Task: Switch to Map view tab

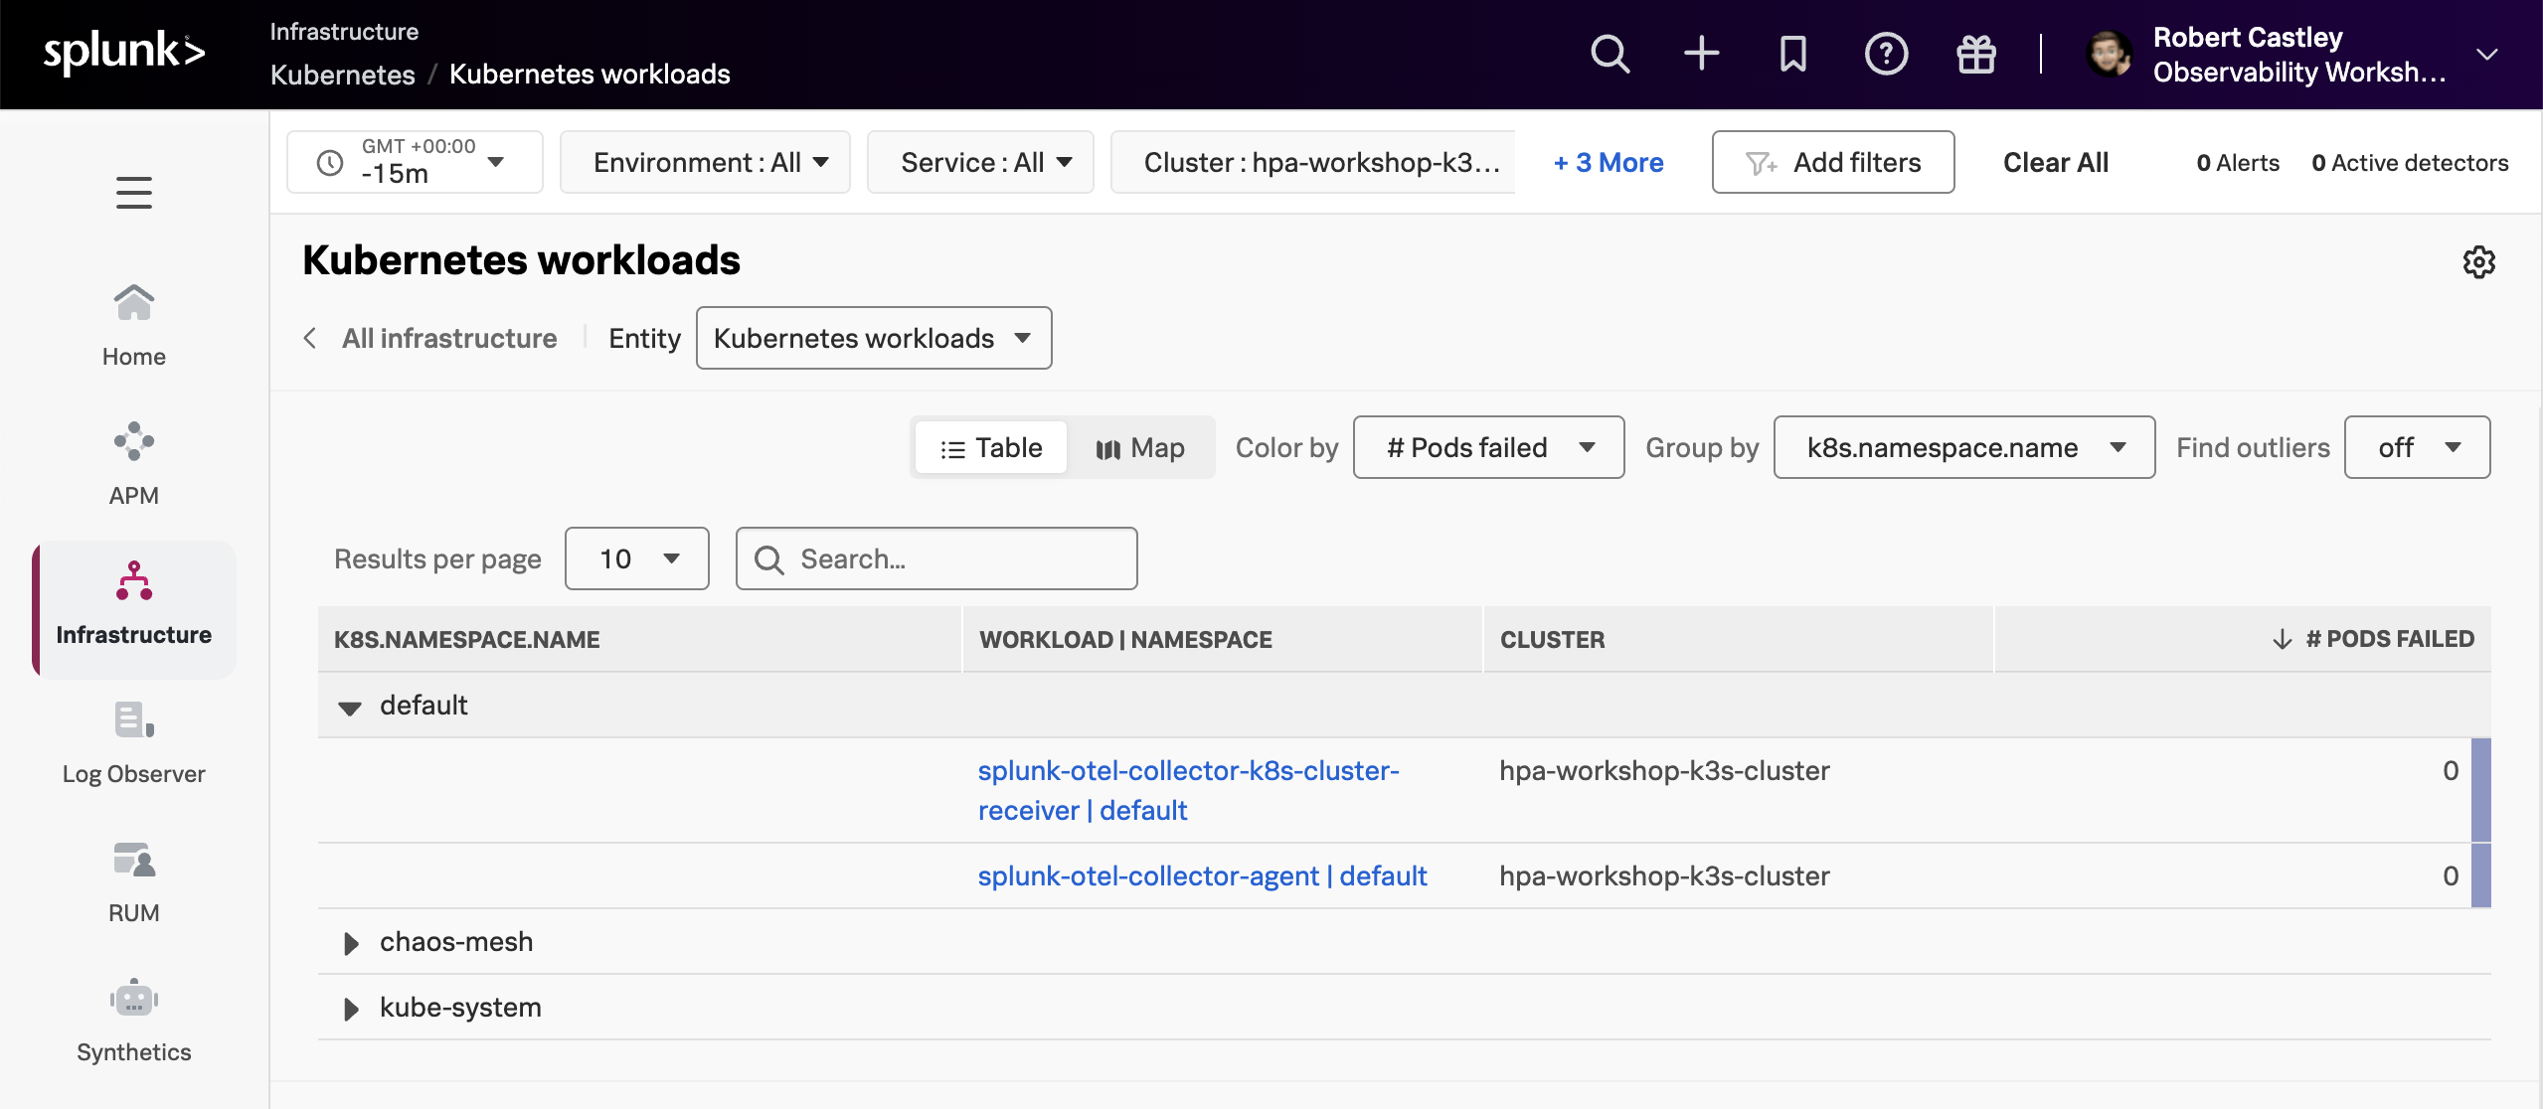Action: (1140, 446)
